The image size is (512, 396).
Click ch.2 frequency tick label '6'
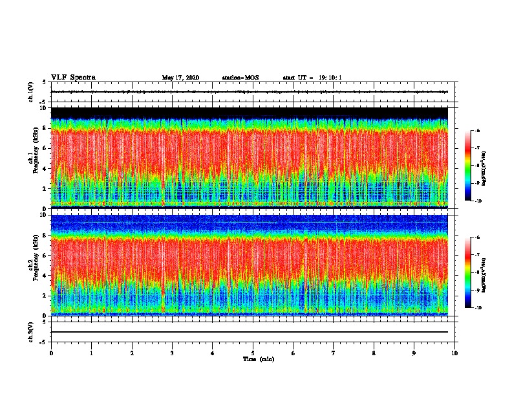45,256
